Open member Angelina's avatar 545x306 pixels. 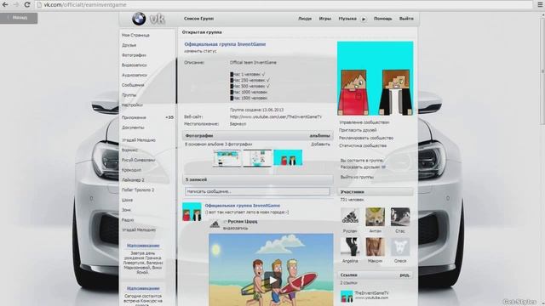coord(350,247)
